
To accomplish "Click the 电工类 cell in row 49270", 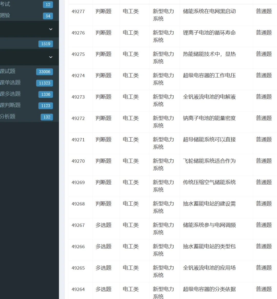I will [x=131, y=161].
